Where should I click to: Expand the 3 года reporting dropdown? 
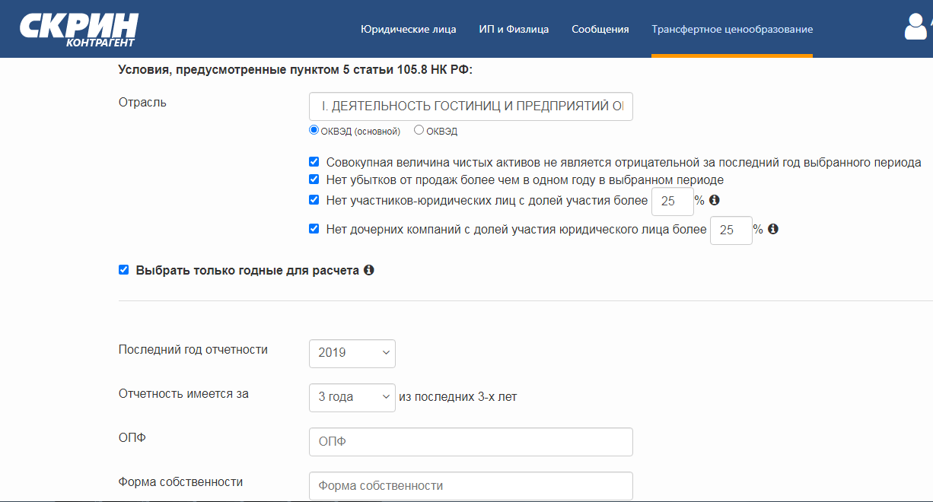point(352,397)
